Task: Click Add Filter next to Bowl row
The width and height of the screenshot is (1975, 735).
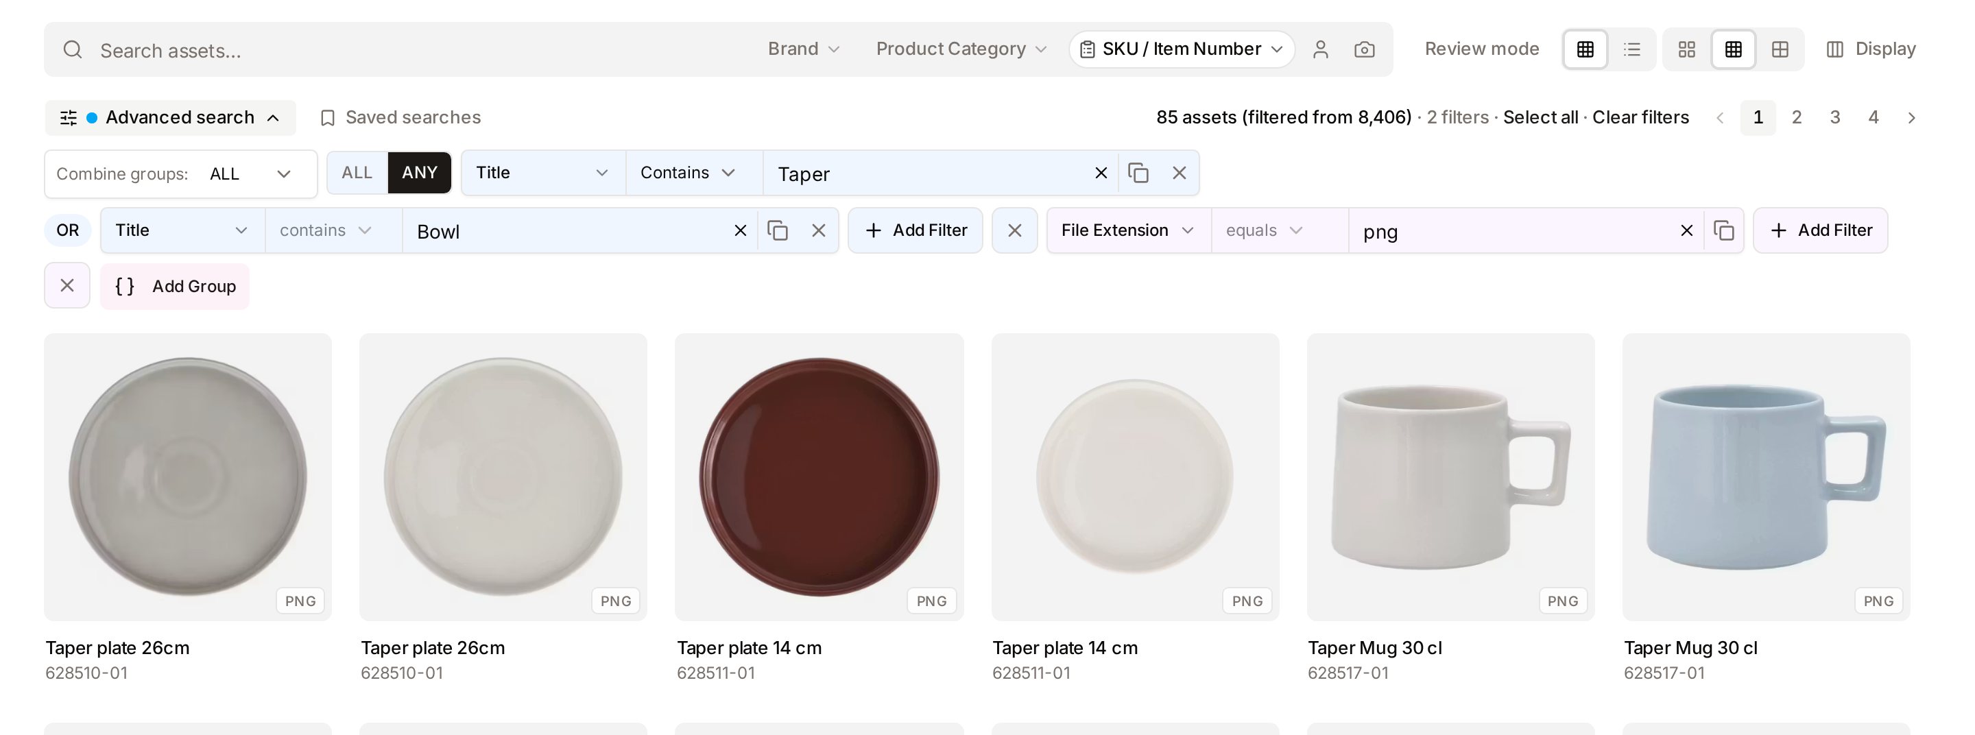Action: pyautogui.click(x=915, y=230)
